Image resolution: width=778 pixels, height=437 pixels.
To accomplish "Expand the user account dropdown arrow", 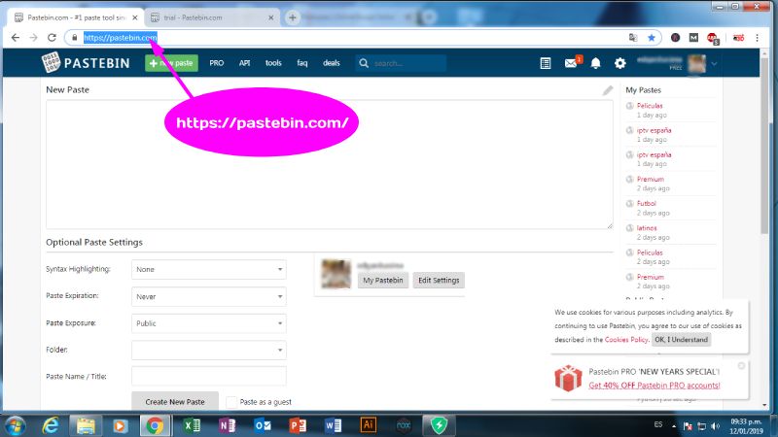I will (714, 63).
